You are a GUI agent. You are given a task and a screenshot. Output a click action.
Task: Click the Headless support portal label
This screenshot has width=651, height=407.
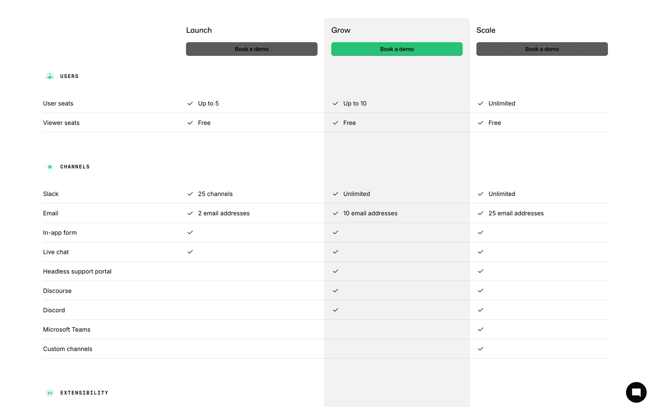(x=77, y=272)
